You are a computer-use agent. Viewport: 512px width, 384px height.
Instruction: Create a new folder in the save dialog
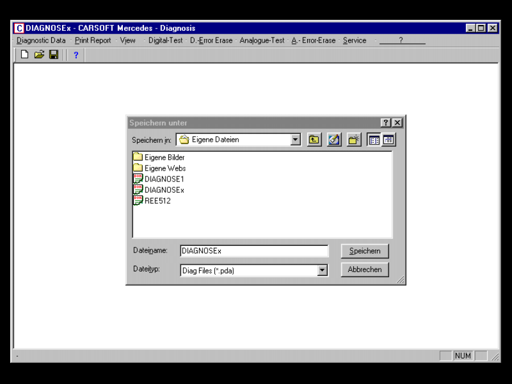tap(353, 139)
